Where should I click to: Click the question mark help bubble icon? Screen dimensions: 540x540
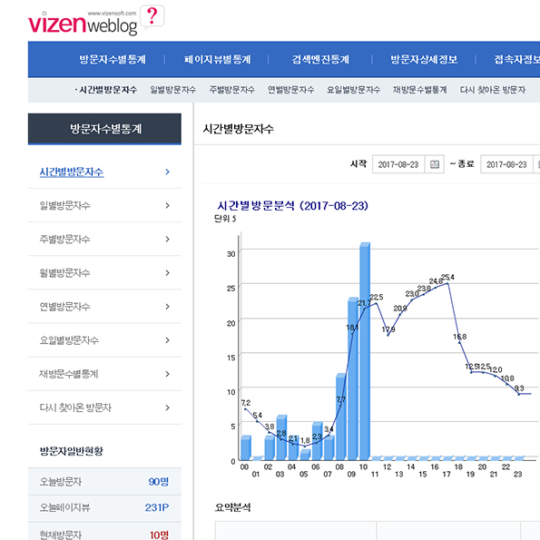pyautogui.click(x=152, y=17)
